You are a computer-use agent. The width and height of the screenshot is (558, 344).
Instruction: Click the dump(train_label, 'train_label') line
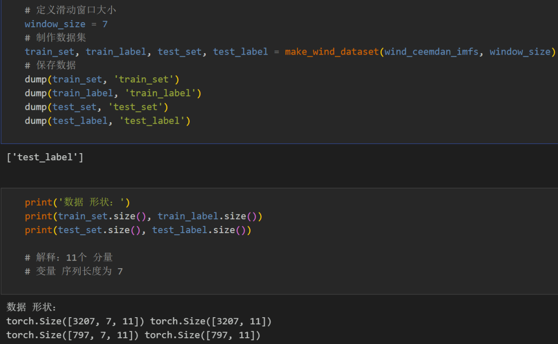point(113,93)
